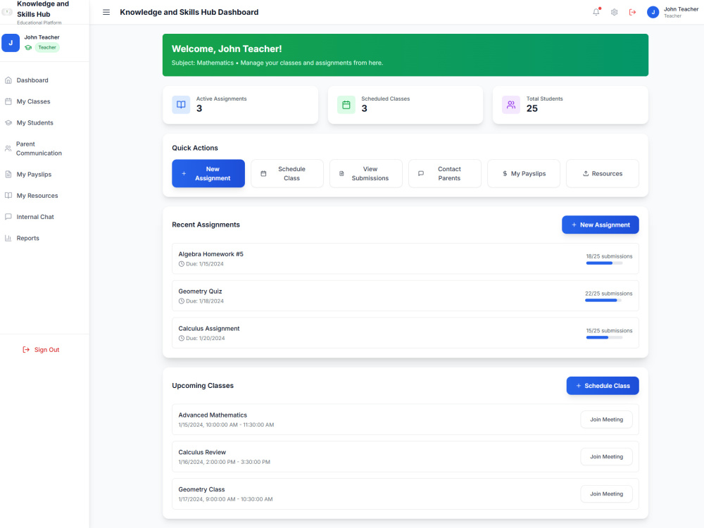Click the green graduation cap next to Teacher badge
Screen dimensions: 704x528
click(x=28, y=48)
